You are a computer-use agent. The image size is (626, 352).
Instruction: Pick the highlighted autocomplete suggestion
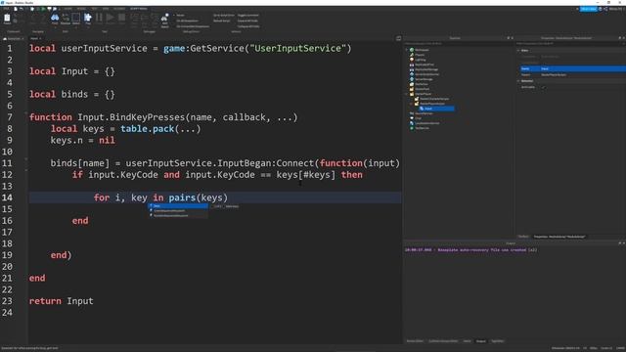(x=178, y=206)
